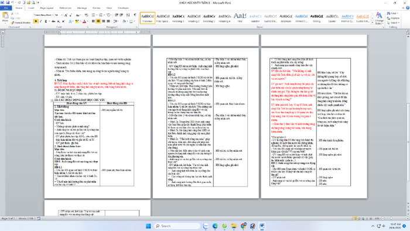
Task: Increase paragraph indent
Action: pos(121,15)
